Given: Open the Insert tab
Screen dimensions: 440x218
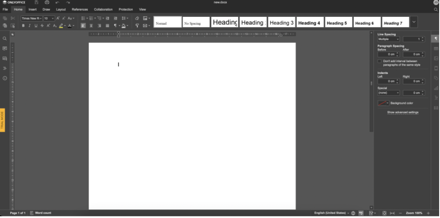Looking at the screenshot, I should click(33, 9).
